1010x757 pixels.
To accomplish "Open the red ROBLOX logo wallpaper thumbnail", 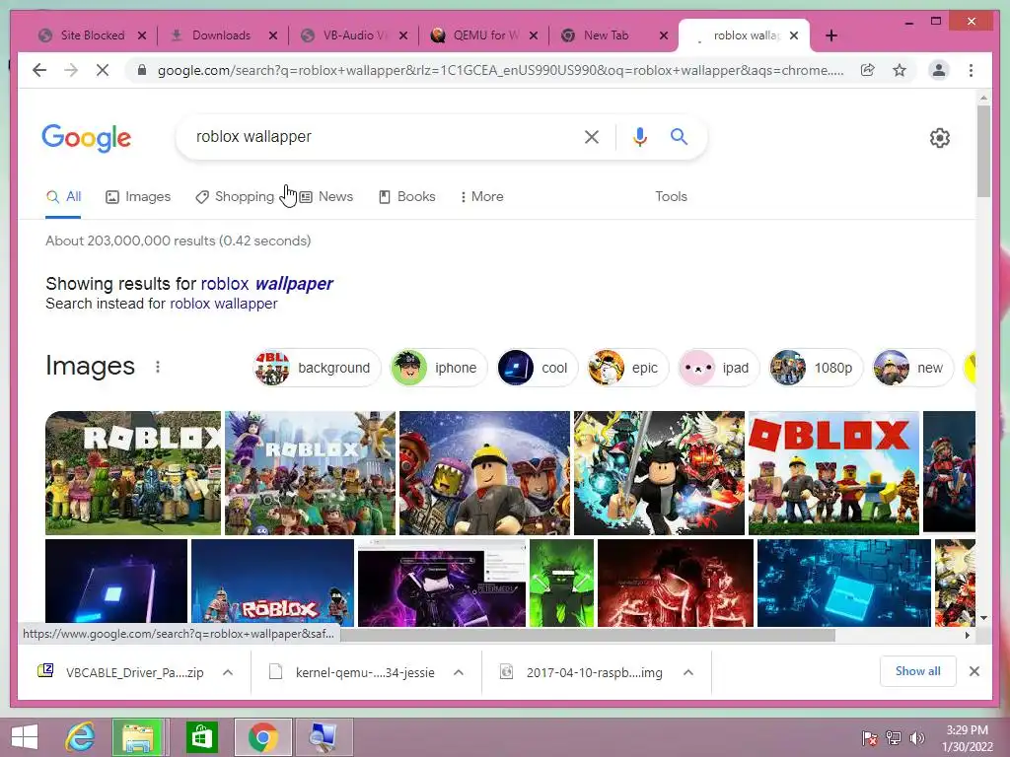I will pyautogui.click(x=833, y=473).
